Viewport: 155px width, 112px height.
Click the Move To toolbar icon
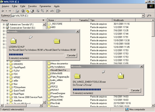click(x=38, y=11)
